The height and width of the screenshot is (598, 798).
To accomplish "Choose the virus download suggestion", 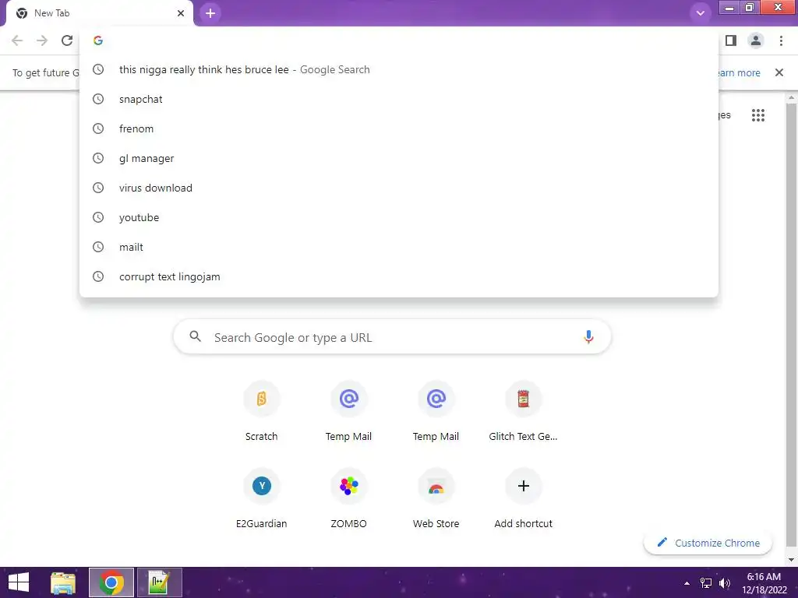I will (x=399, y=188).
